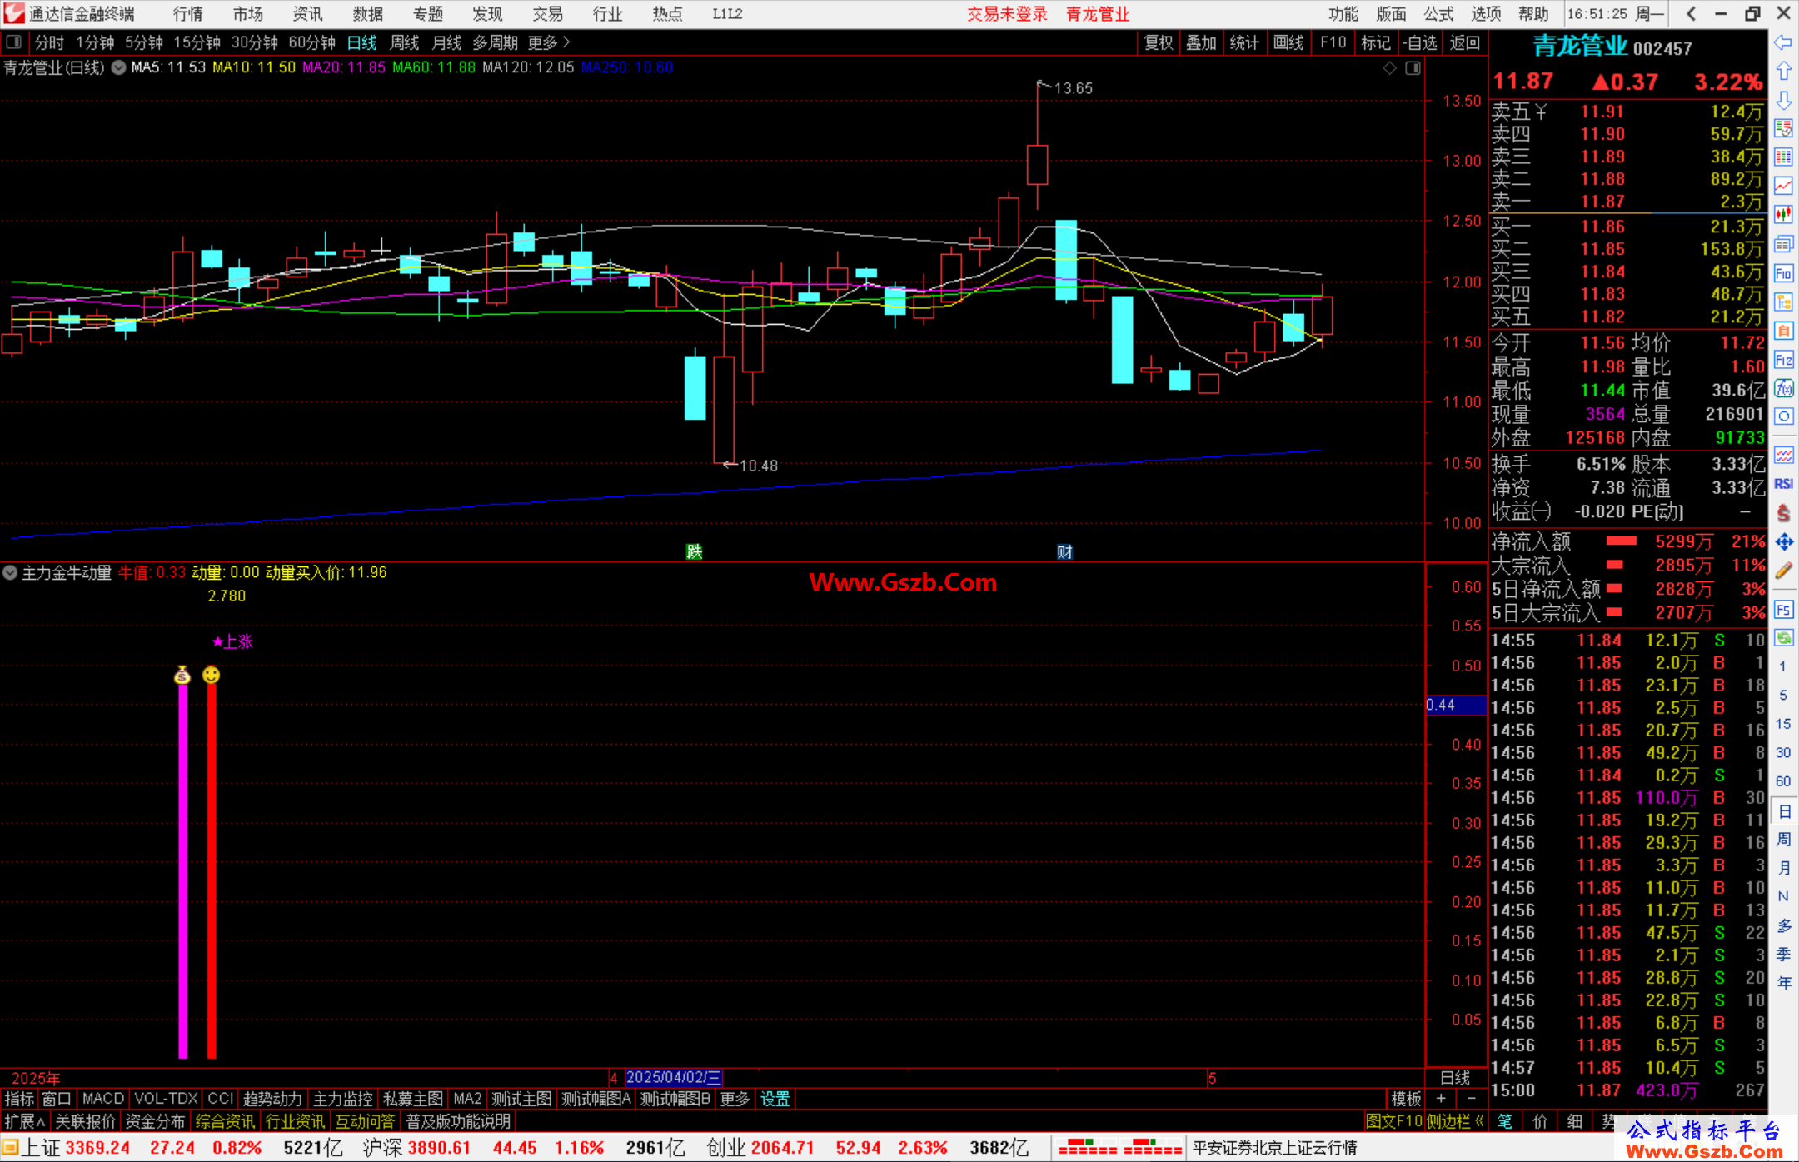
Task: Click the F10 info icon in sidebar
Action: point(1783,273)
